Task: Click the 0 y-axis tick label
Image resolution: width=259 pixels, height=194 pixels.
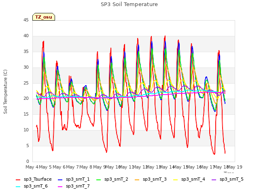Action: (28, 161)
